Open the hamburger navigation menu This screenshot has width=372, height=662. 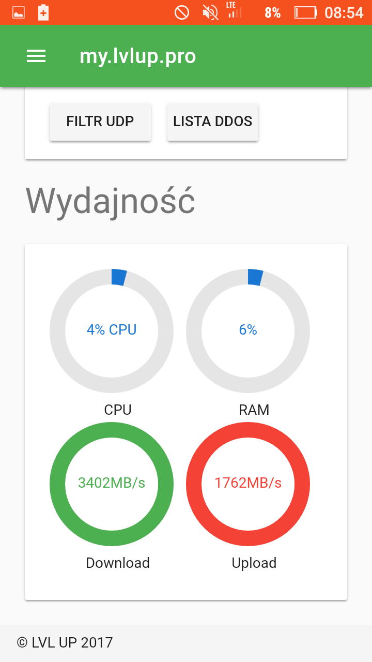point(36,56)
